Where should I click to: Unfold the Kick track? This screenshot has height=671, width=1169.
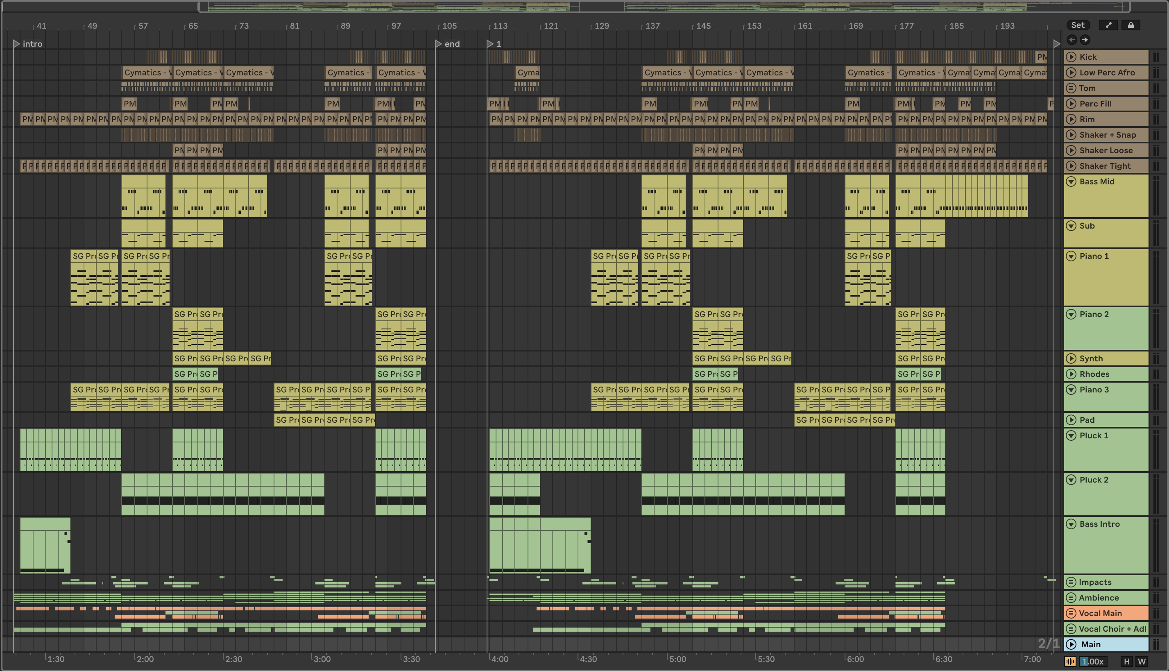point(1072,57)
